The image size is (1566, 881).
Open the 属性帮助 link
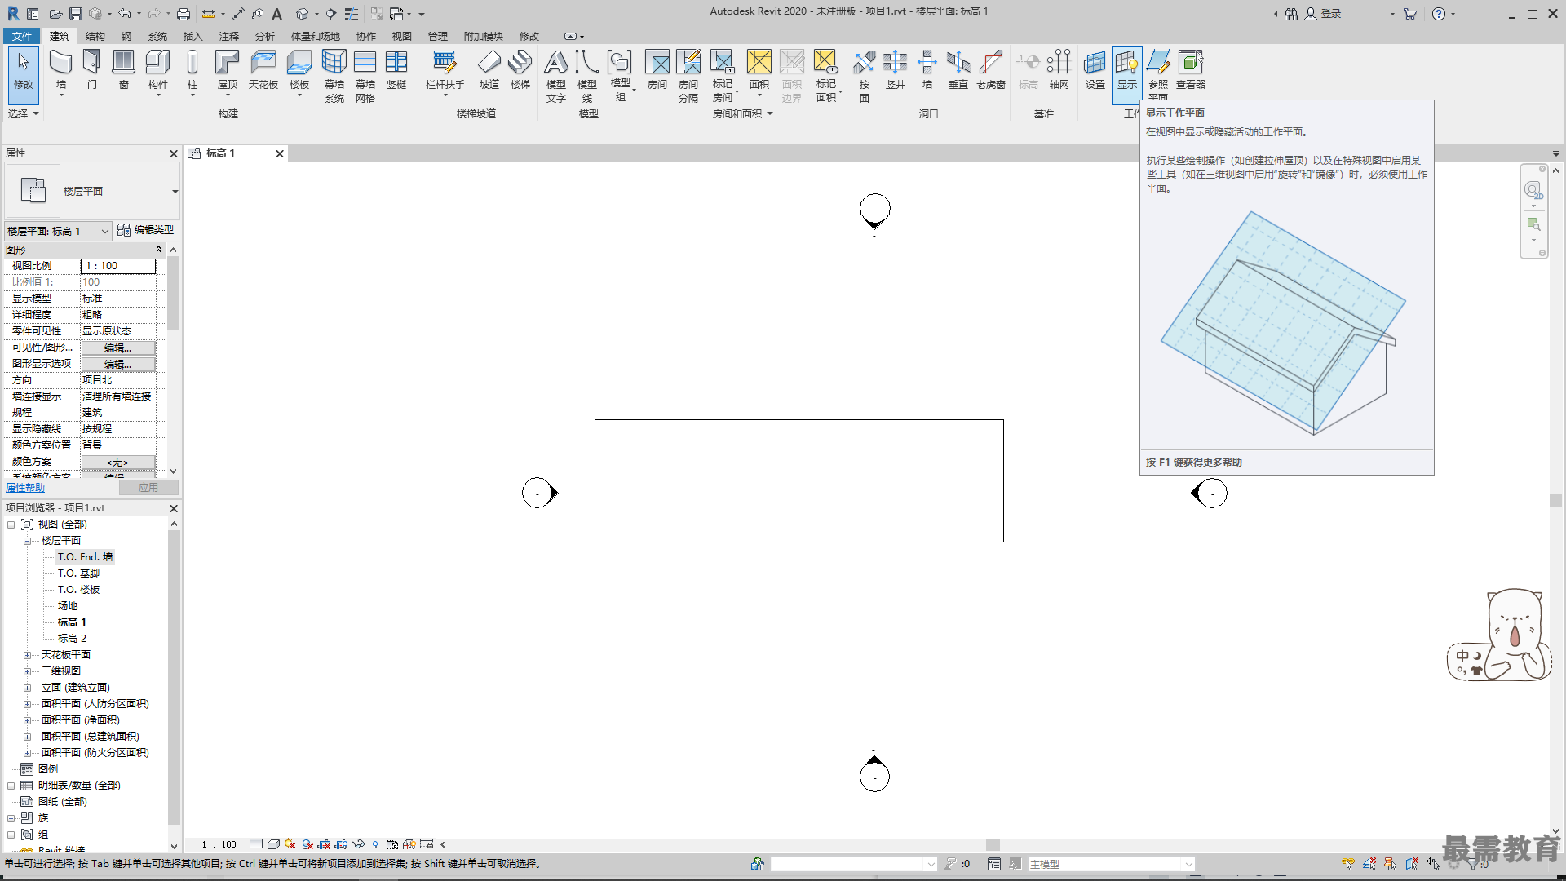pyautogui.click(x=25, y=488)
